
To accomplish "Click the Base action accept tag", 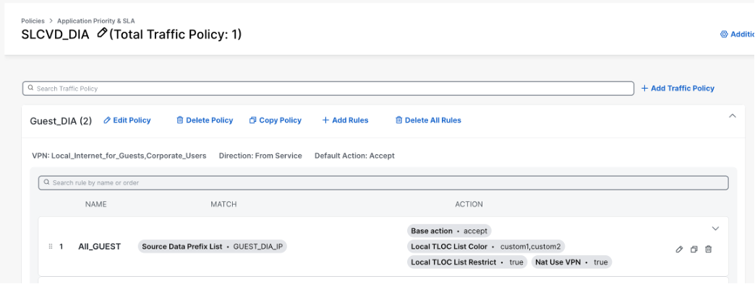I will click(x=449, y=231).
